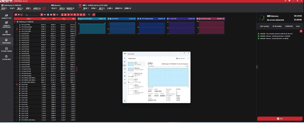
Task: Click the CPU TDC graph header
Action: tap(181, 19)
